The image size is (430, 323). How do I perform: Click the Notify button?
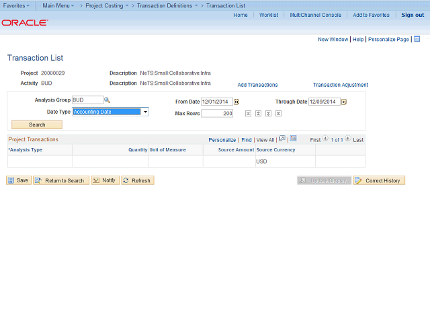click(105, 180)
